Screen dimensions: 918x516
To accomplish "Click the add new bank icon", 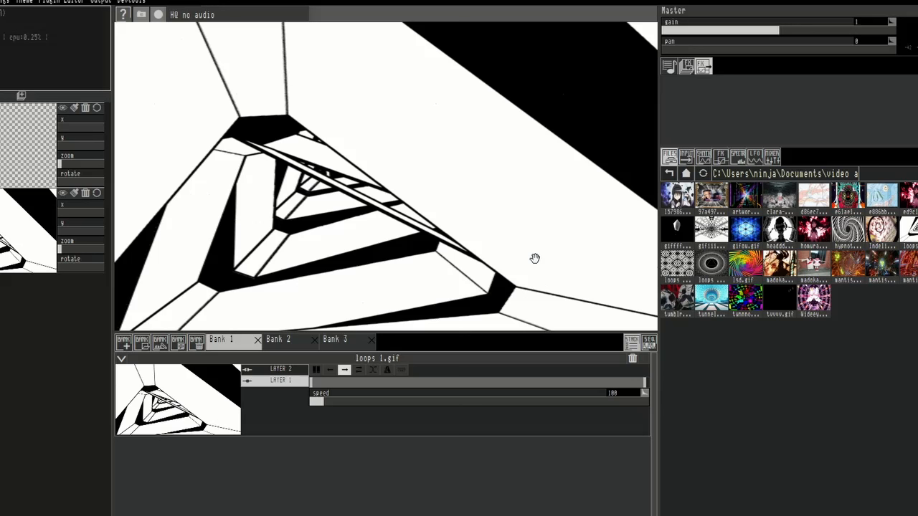I will point(123,343).
